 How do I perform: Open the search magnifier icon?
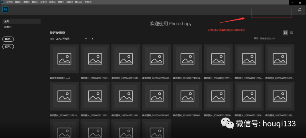299,10
